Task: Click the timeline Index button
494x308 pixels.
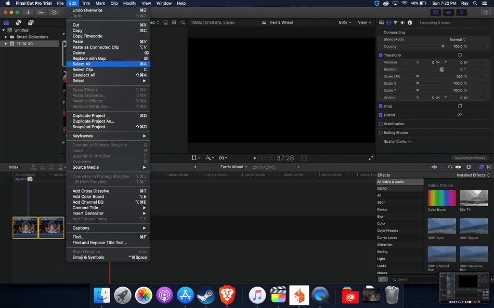Action: pos(13,167)
